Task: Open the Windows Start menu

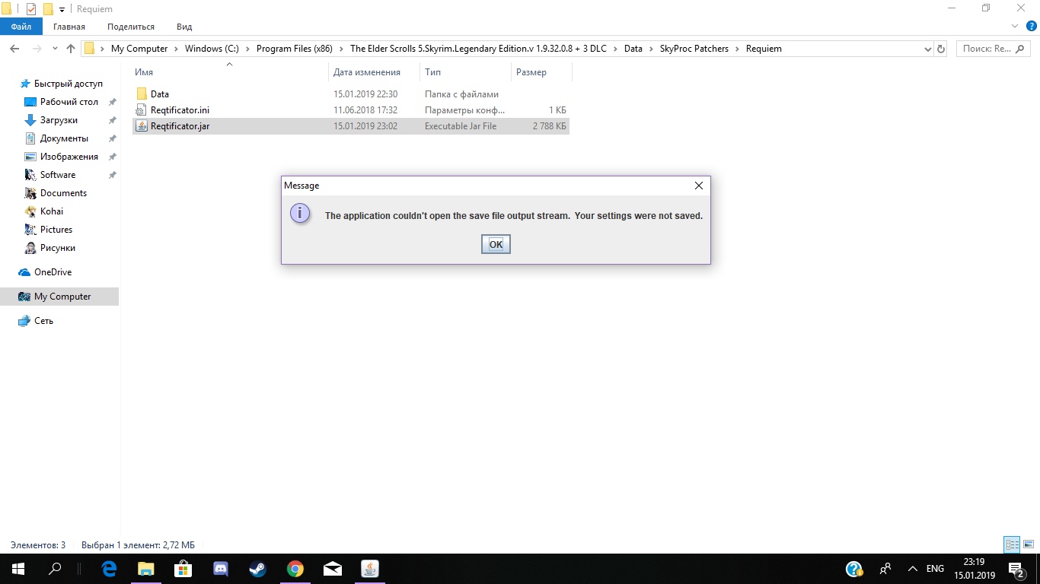Action: point(18,569)
